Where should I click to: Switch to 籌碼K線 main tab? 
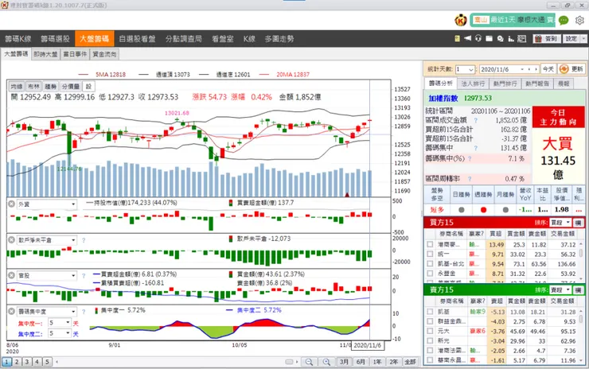pos(18,39)
